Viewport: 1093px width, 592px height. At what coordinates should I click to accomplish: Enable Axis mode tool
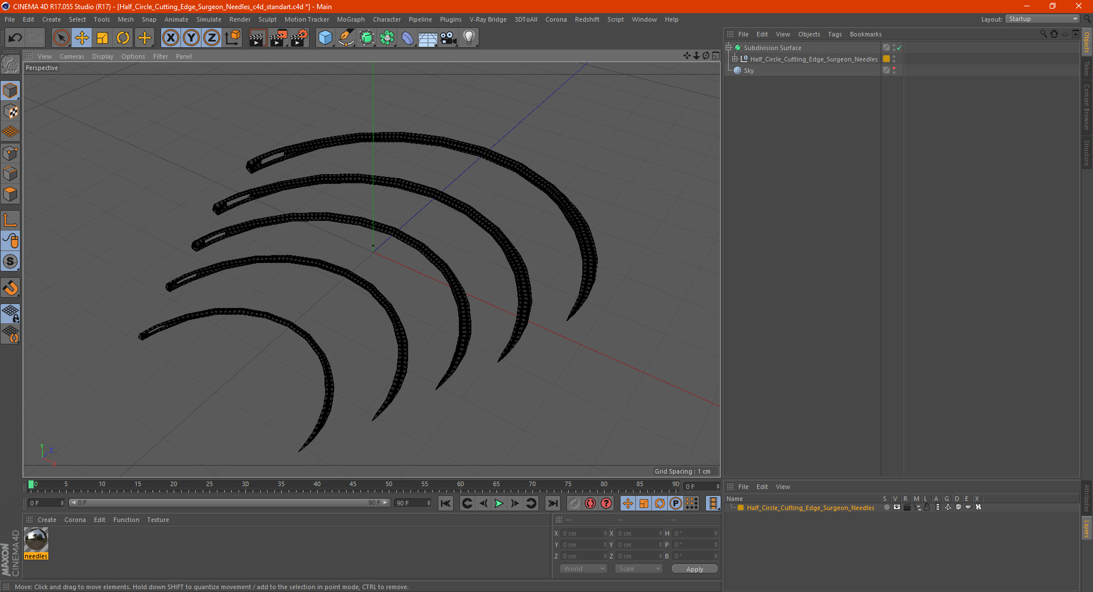[10, 220]
